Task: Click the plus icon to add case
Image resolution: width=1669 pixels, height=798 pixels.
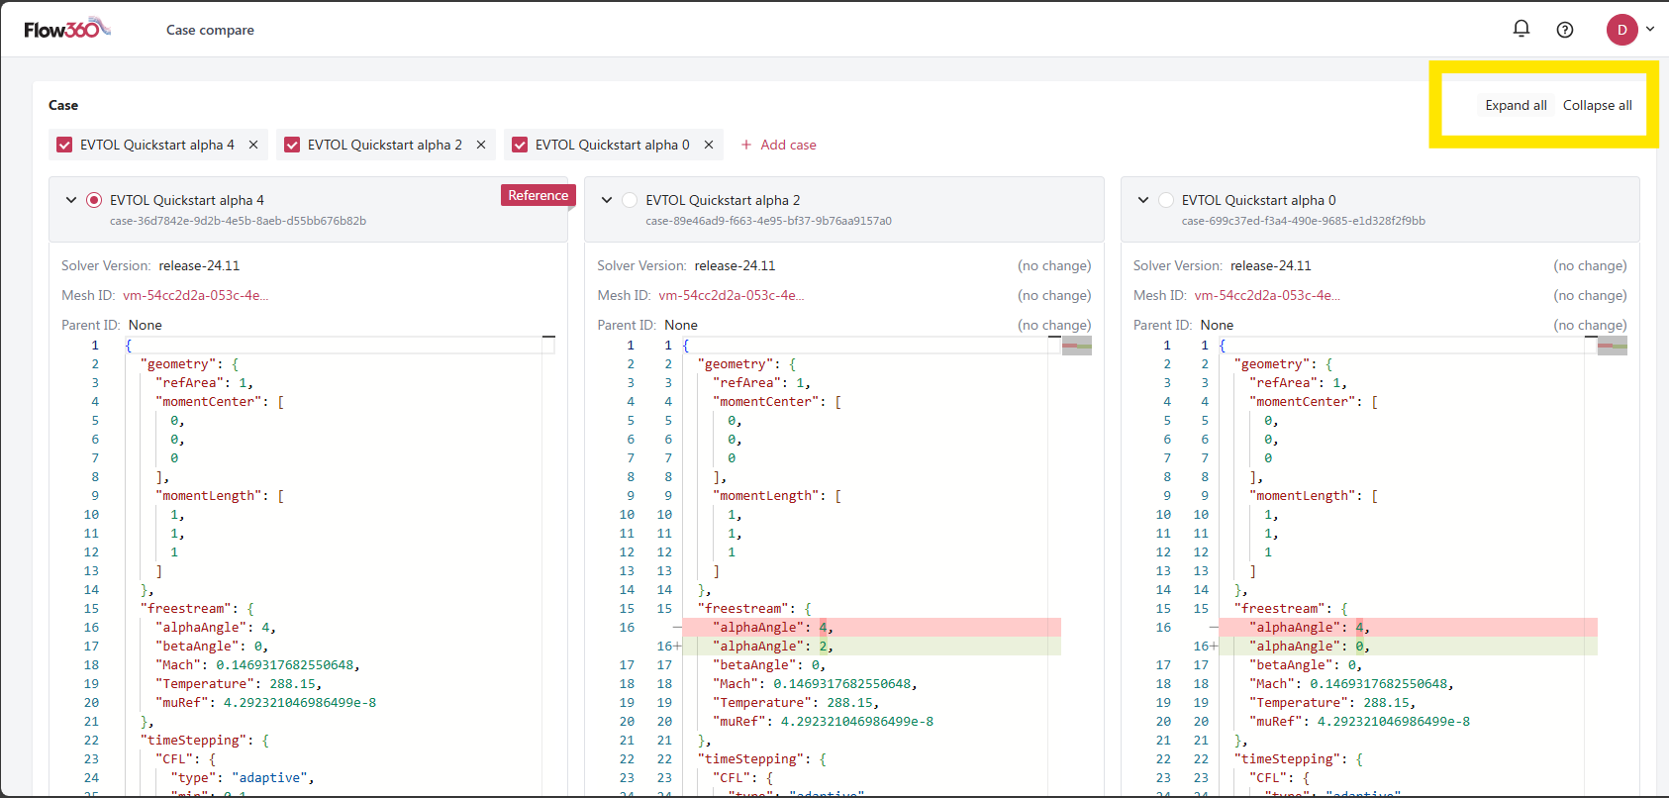Action: coord(746,145)
